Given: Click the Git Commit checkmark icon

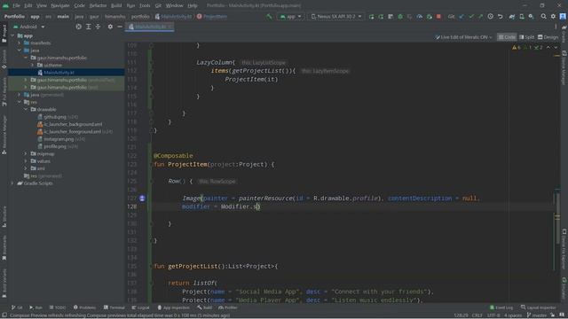Looking at the screenshot, I should coord(471,17).
